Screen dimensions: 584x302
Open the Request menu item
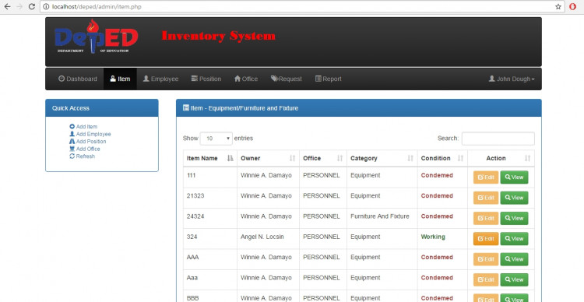coord(286,79)
